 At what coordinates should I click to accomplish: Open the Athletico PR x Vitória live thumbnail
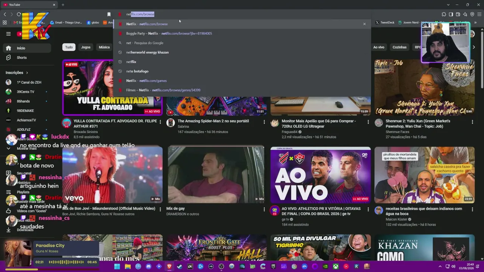coord(321,175)
